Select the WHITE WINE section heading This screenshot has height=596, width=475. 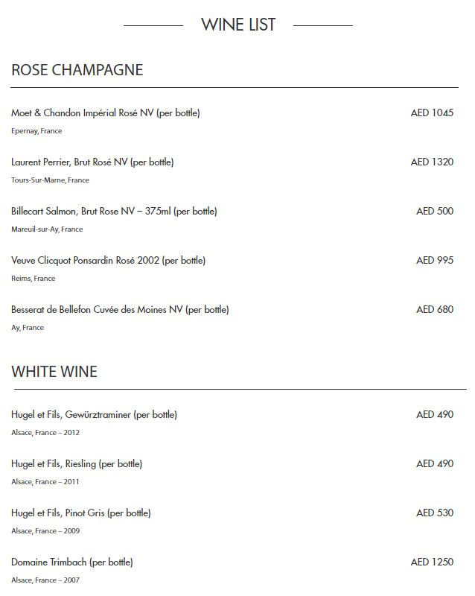click(54, 371)
